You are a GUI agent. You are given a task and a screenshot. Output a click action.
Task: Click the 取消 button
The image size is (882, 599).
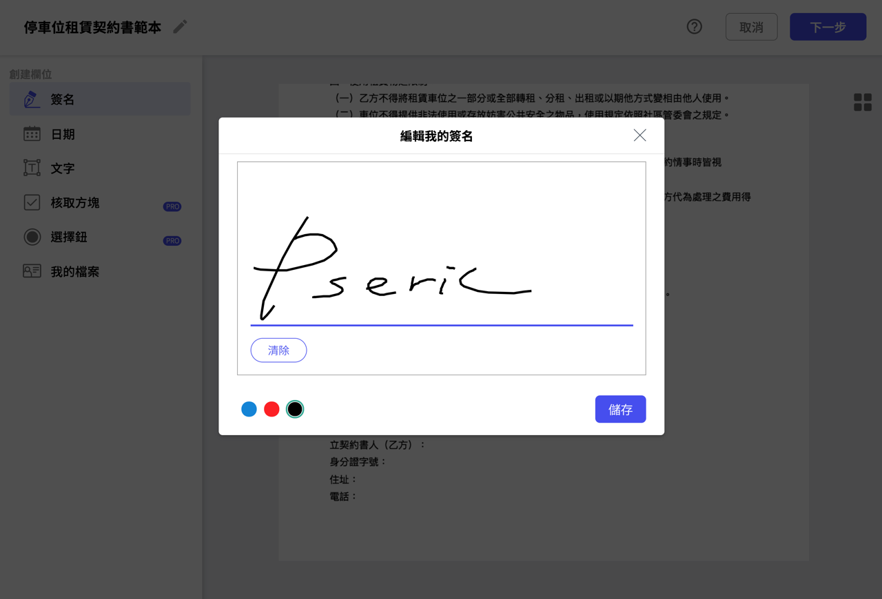point(751,27)
